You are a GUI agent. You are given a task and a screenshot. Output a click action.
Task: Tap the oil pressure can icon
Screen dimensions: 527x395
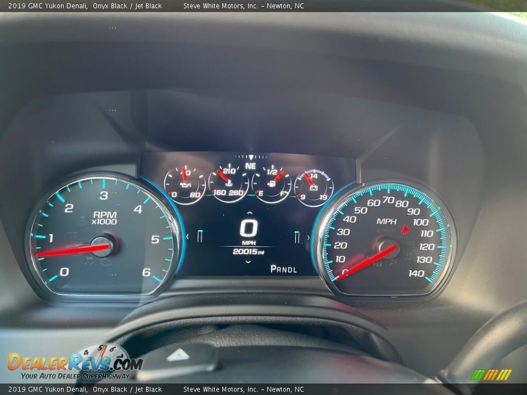pos(185,185)
